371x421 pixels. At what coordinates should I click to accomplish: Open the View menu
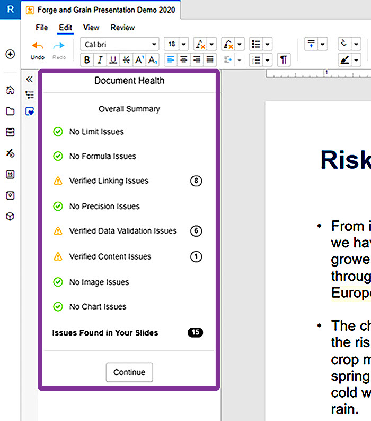pyautogui.click(x=91, y=28)
